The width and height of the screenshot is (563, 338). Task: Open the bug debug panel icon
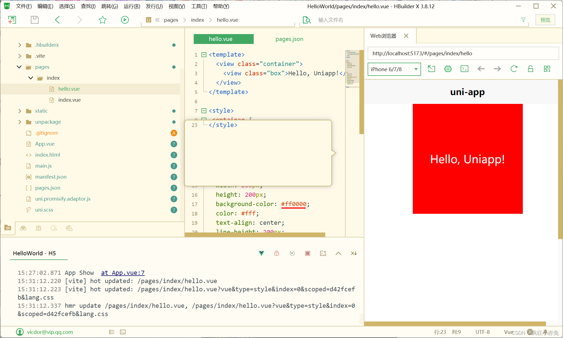tap(39, 228)
